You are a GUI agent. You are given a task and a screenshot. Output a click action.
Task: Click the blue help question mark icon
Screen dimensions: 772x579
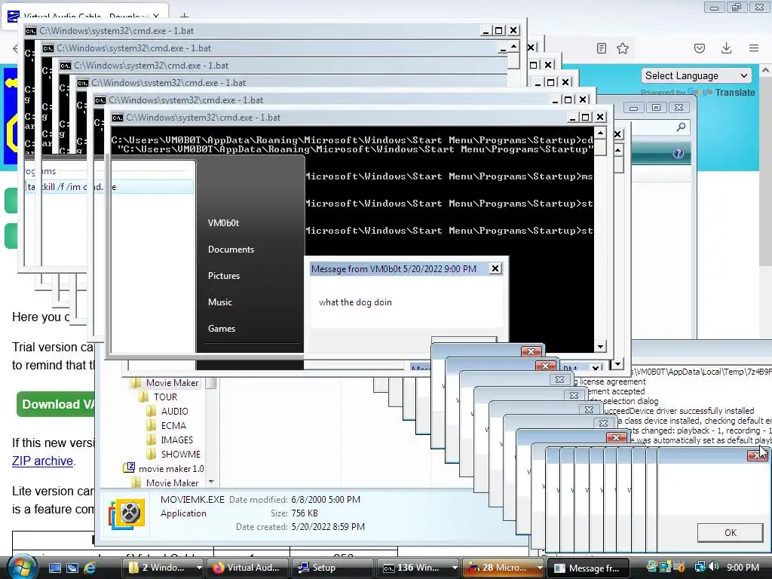click(x=678, y=153)
